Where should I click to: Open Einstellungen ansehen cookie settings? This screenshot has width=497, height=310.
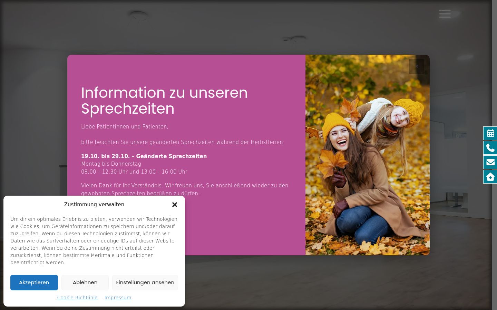[145, 282]
